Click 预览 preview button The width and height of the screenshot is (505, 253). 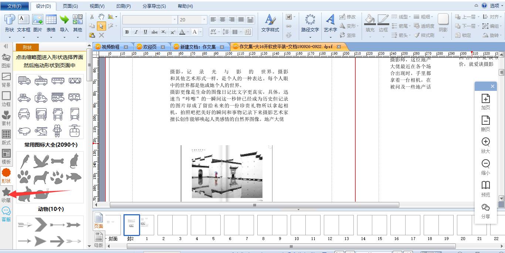485,189
